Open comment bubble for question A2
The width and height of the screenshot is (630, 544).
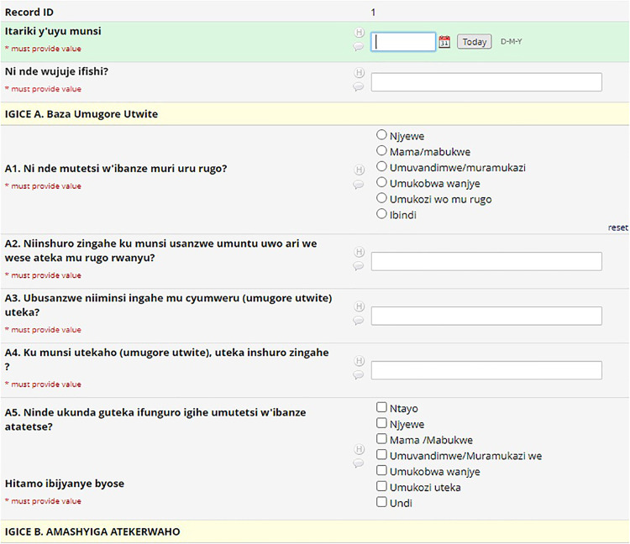click(x=358, y=266)
